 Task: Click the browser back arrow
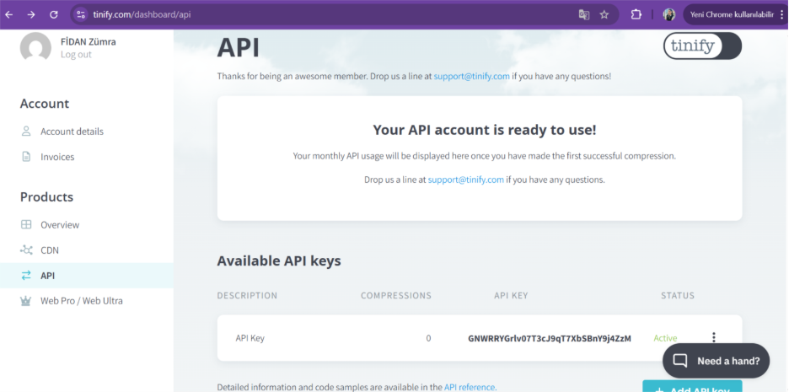tap(9, 14)
